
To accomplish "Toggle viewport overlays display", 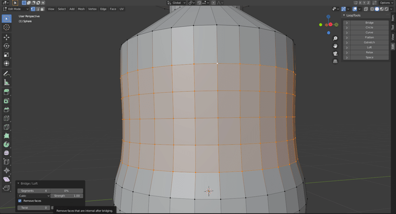I will 354,9.
